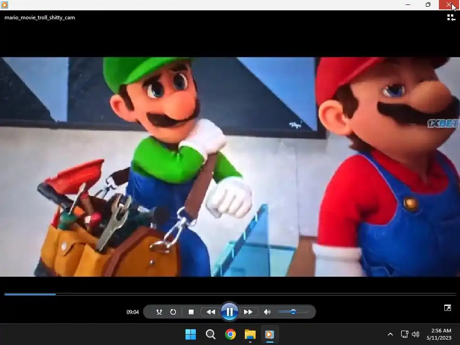Turn repeat on using the loop icon

tap(173, 312)
